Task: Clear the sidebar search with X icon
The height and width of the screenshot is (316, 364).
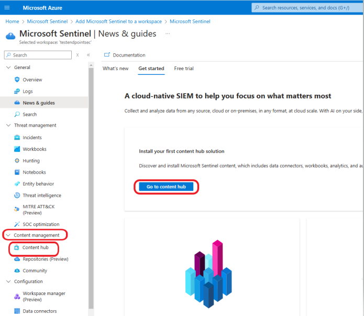Action: pyautogui.click(x=78, y=55)
